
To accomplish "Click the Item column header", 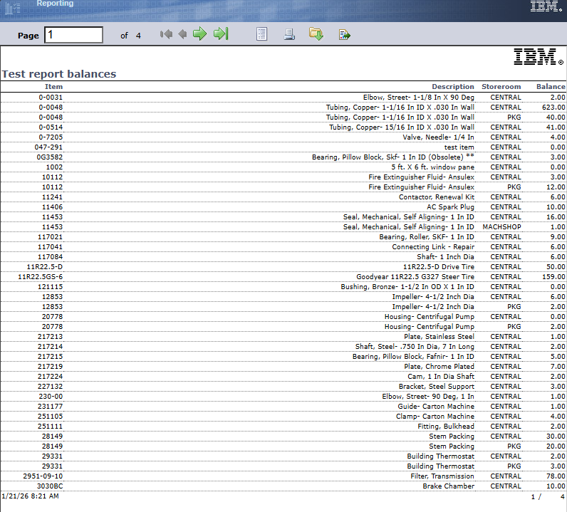I will click(x=53, y=86).
